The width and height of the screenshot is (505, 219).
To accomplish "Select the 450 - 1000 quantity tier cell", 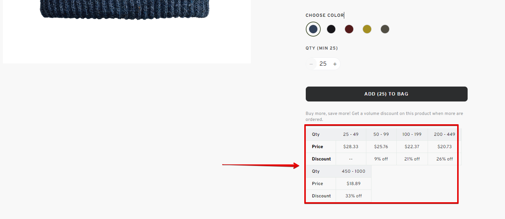I will click(x=354, y=171).
